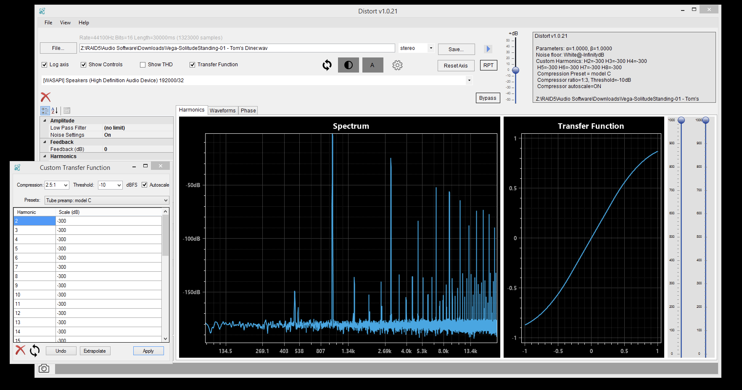The image size is (742, 390).
Task: Click the Feedback (dB) value field
Action: (138, 149)
